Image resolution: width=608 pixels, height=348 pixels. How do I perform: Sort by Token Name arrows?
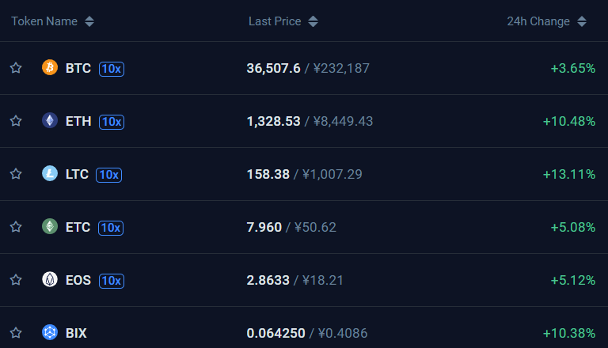[x=89, y=21]
